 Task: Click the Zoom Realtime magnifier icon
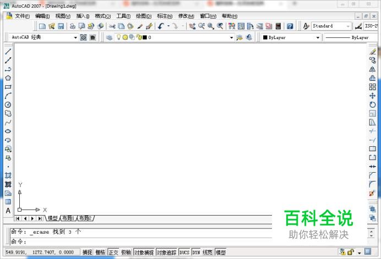202,26
